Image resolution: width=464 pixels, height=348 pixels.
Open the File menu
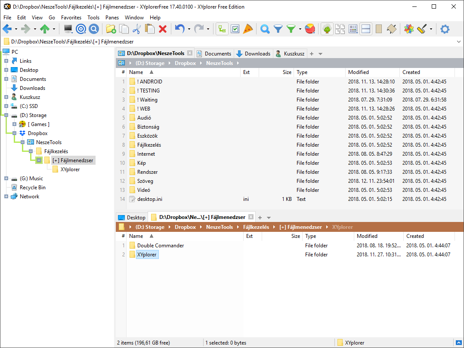[x=7, y=18]
